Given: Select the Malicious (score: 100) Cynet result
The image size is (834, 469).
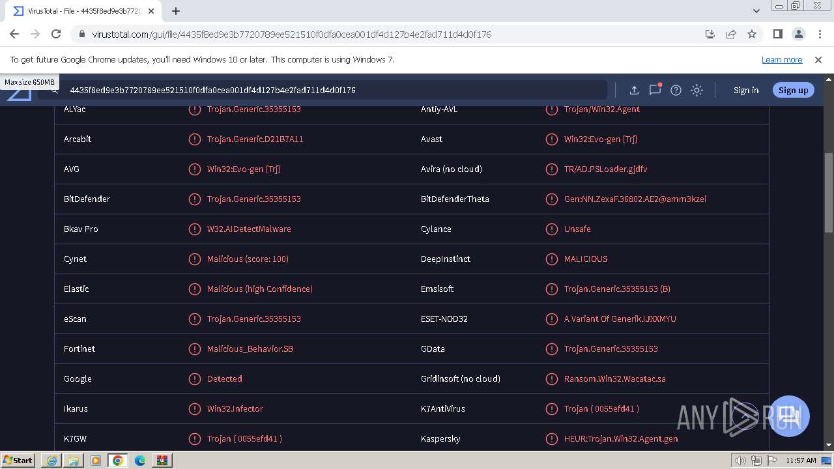Looking at the screenshot, I should pyautogui.click(x=248, y=259).
